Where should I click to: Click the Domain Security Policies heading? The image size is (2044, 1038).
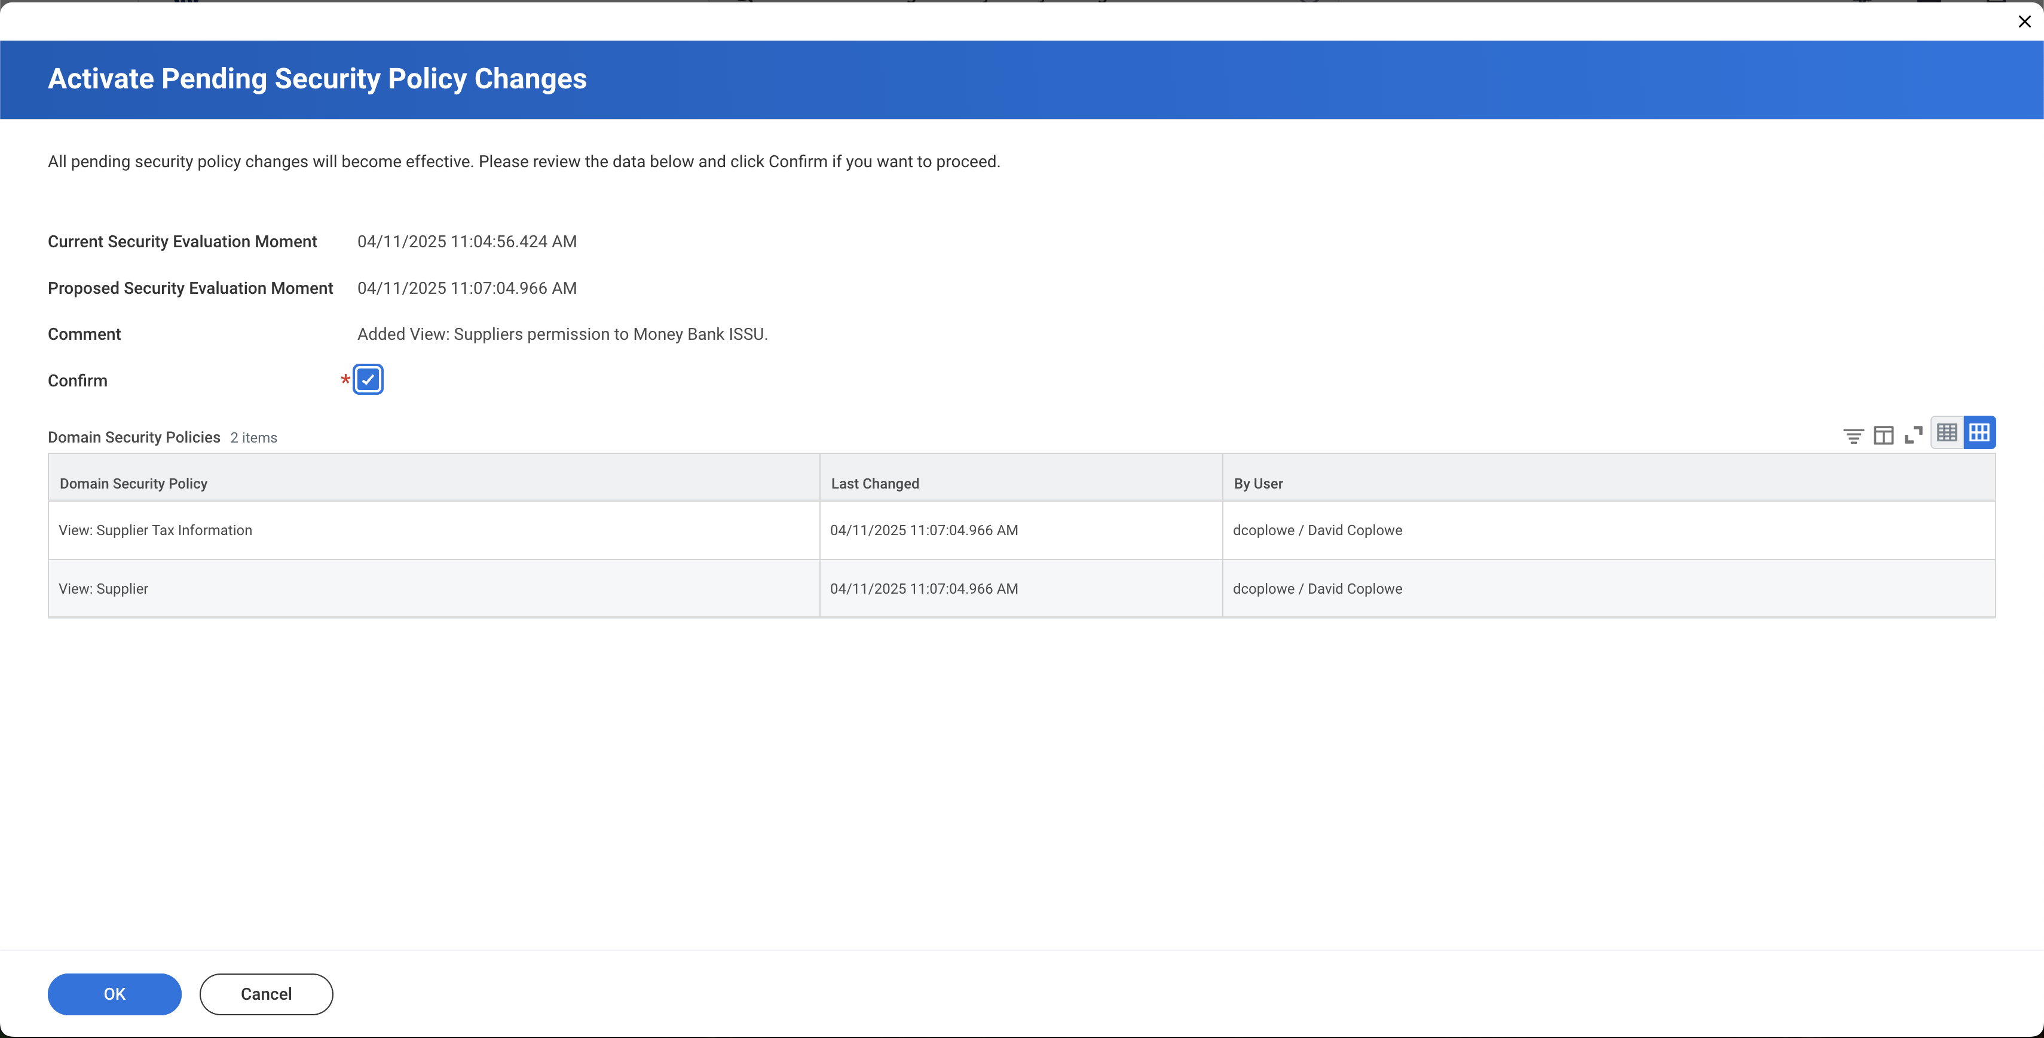[x=133, y=436]
